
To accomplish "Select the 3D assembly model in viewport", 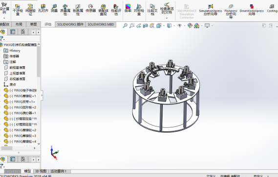I will (x=166, y=96).
